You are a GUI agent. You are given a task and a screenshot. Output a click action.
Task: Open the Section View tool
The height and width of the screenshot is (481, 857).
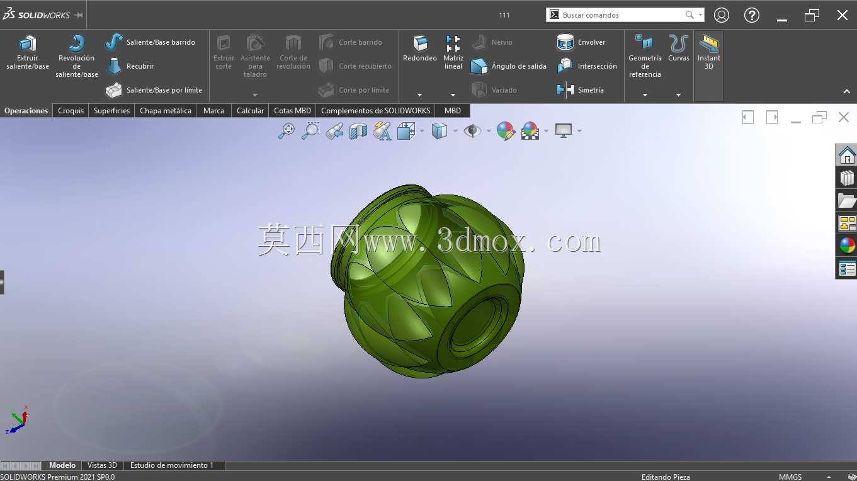(358, 131)
